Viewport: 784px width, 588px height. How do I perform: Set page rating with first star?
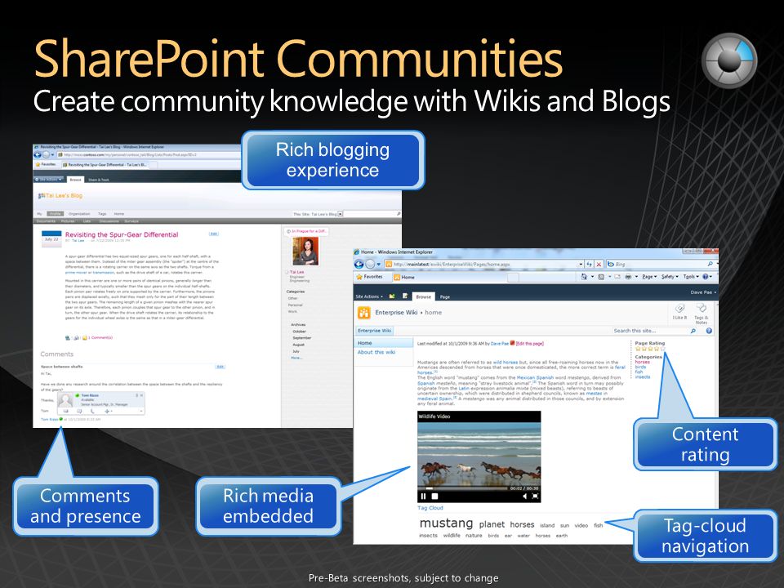point(638,349)
